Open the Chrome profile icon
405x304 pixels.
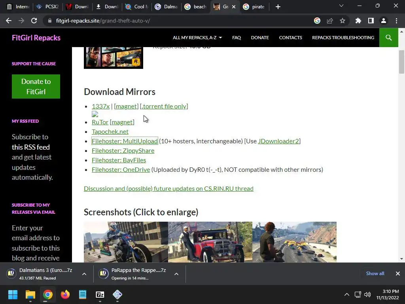(384, 21)
